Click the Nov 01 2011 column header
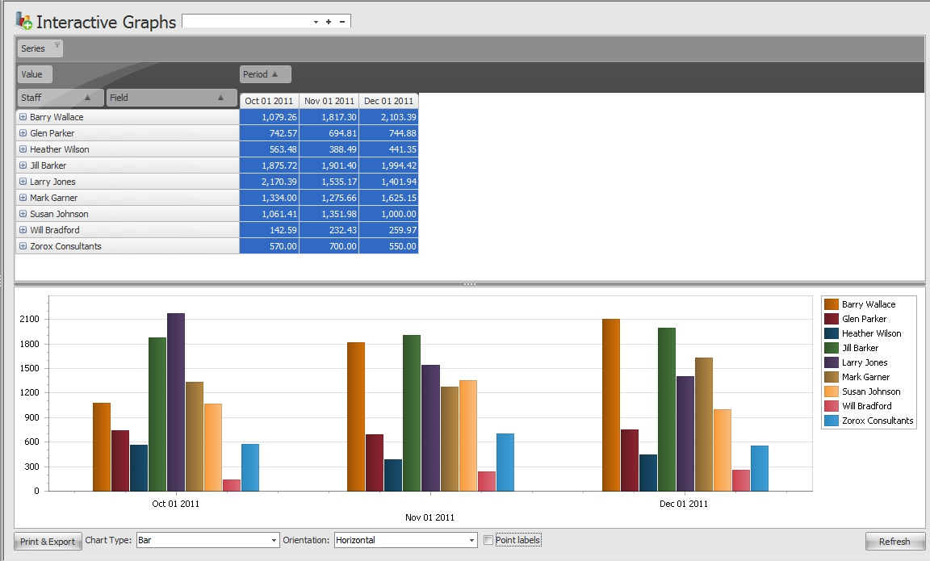This screenshot has height=561, width=930. click(x=329, y=100)
